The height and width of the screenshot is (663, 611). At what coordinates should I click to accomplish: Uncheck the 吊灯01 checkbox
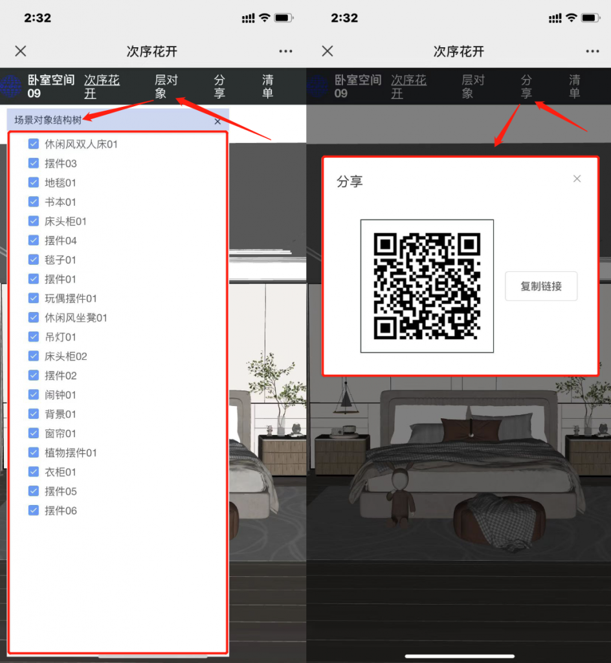coord(34,337)
